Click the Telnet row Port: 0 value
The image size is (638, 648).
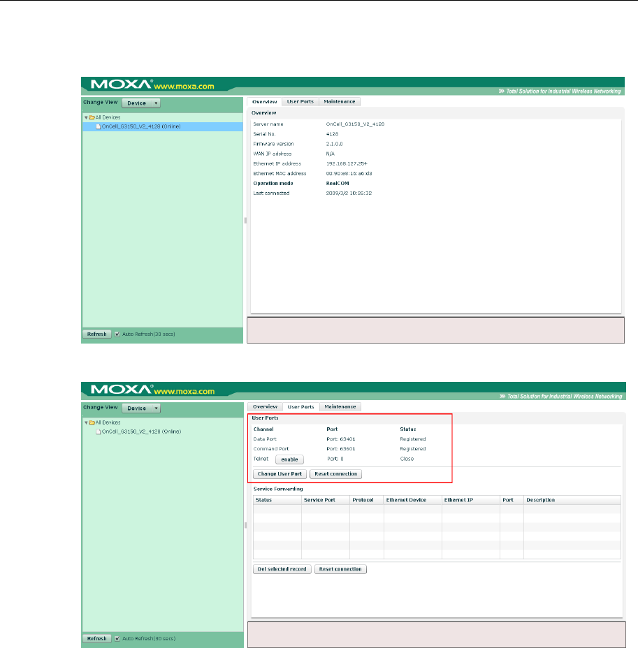pyautogui.click(x=335, y=459)
